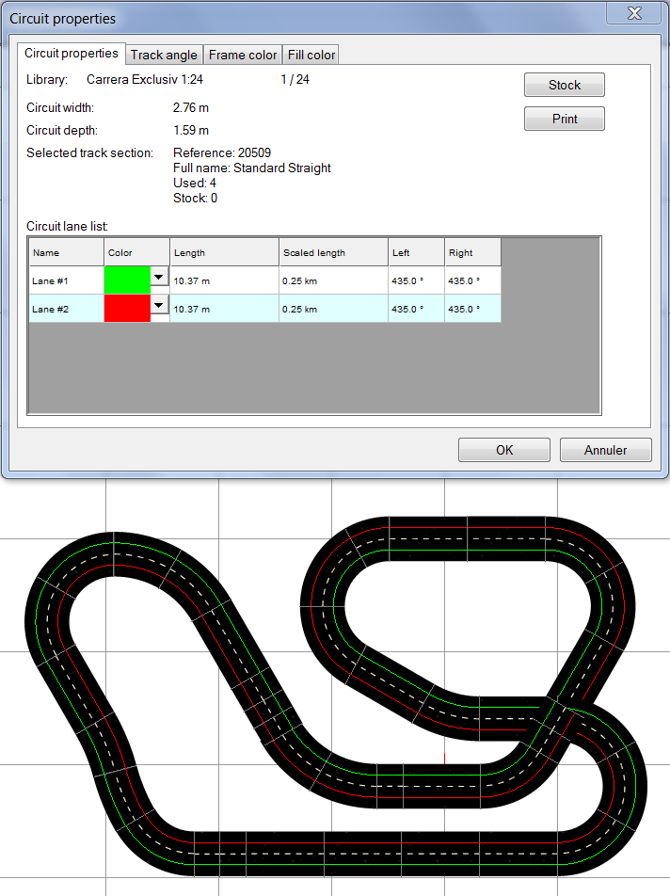
Task: Click the Length column header
Action: pyautogui.click(x=224, y=252)
